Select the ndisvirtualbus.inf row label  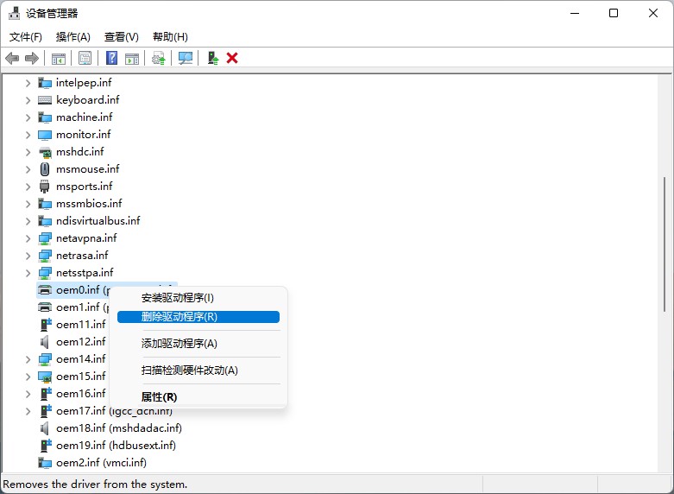(x=98, y=221)
